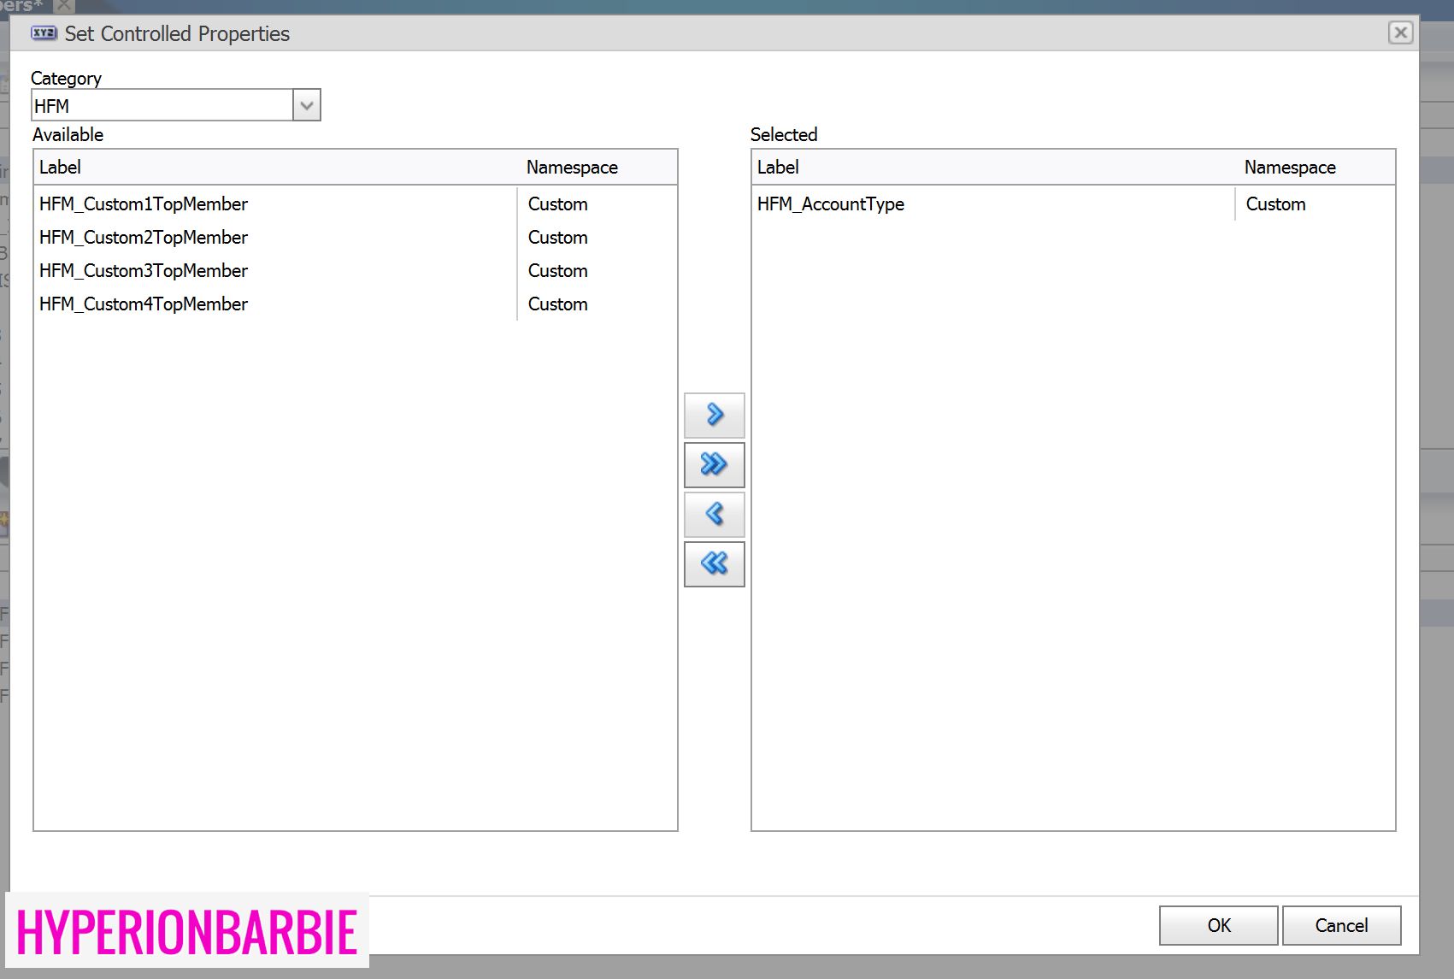The width and height of the screenshot is (1454, 979).
Task: Select HFM_Custom4TopMember row
Action: 144,304
